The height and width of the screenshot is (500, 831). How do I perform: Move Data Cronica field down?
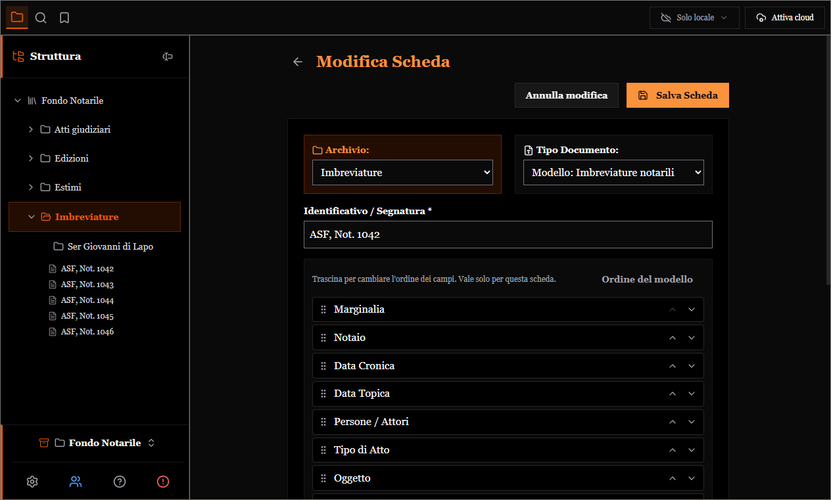pyautogui.click(x=692, y=366)
